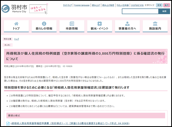172x127 pixels.
Task: Switch to やさしい日本語 version
Action: [123, 5]
